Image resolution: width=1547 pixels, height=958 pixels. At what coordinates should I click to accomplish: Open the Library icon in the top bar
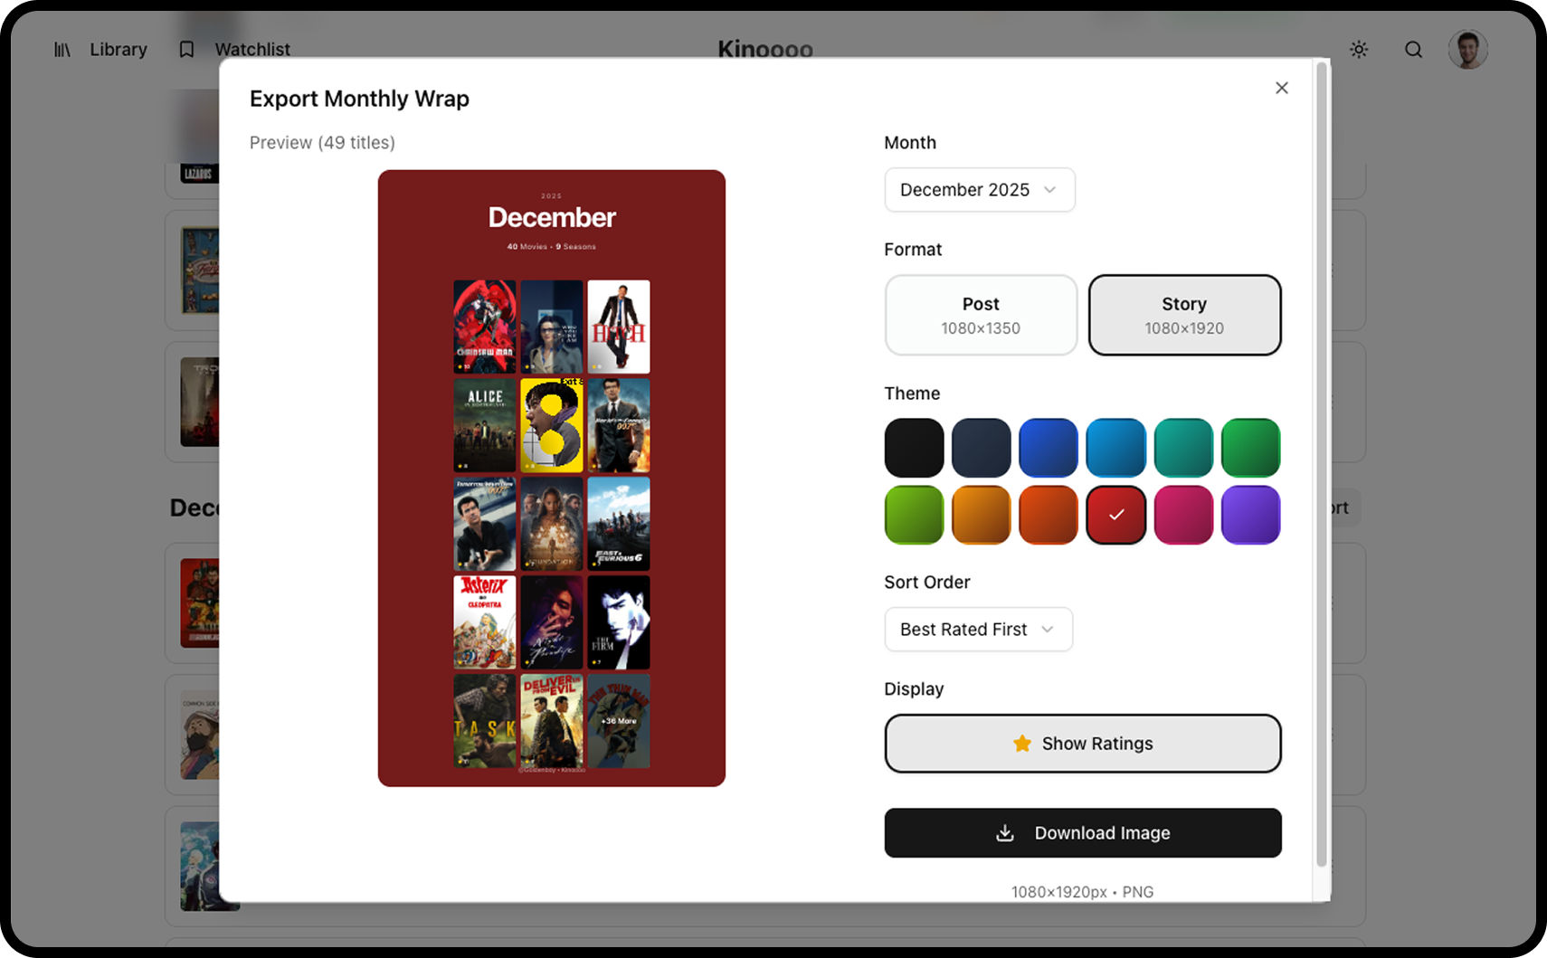coord(62,50)
